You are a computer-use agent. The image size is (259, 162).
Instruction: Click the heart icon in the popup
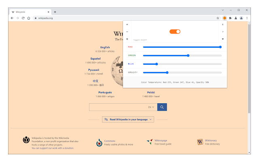tap(223, 39)
